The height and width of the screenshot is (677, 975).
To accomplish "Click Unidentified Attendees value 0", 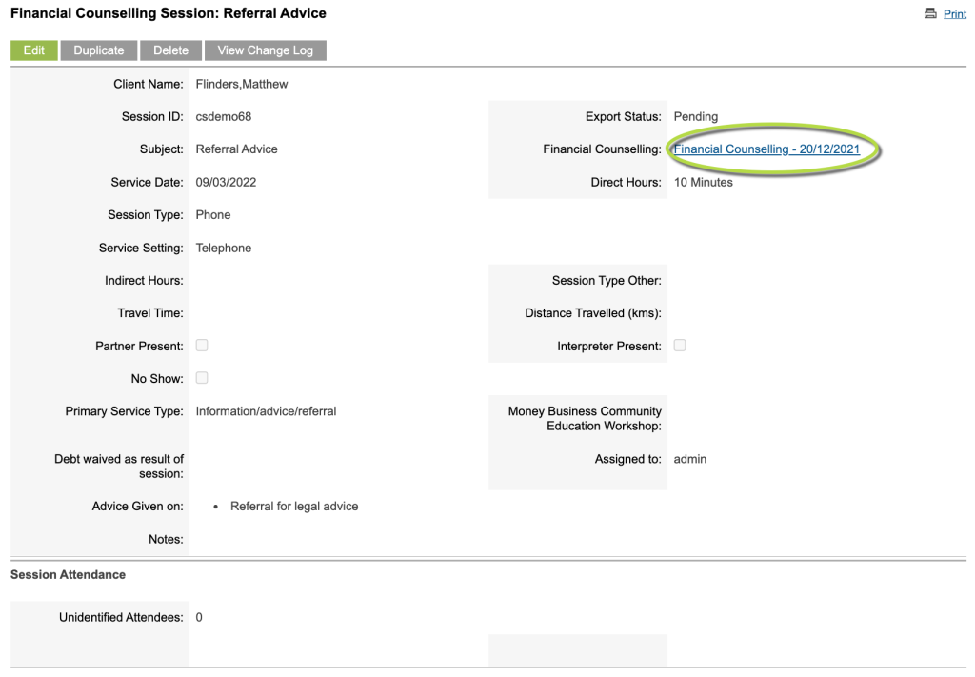I will 199,617.
